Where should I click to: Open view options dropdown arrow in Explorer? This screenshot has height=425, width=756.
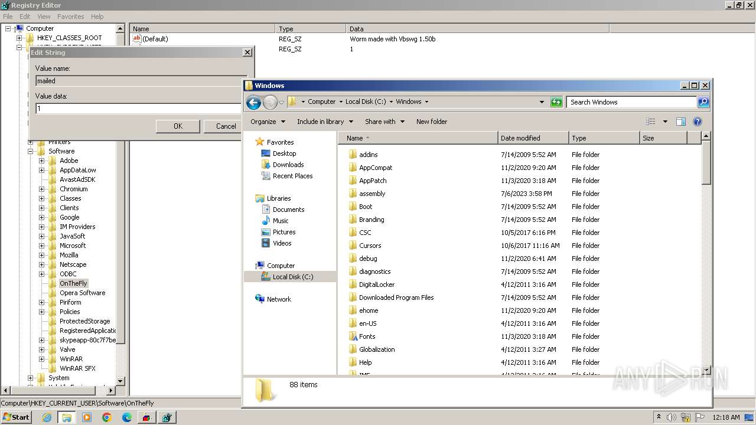(x=665, y=122)
